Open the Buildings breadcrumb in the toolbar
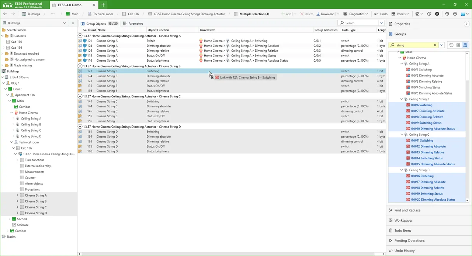Screen dimensions: 472x256 31,14
